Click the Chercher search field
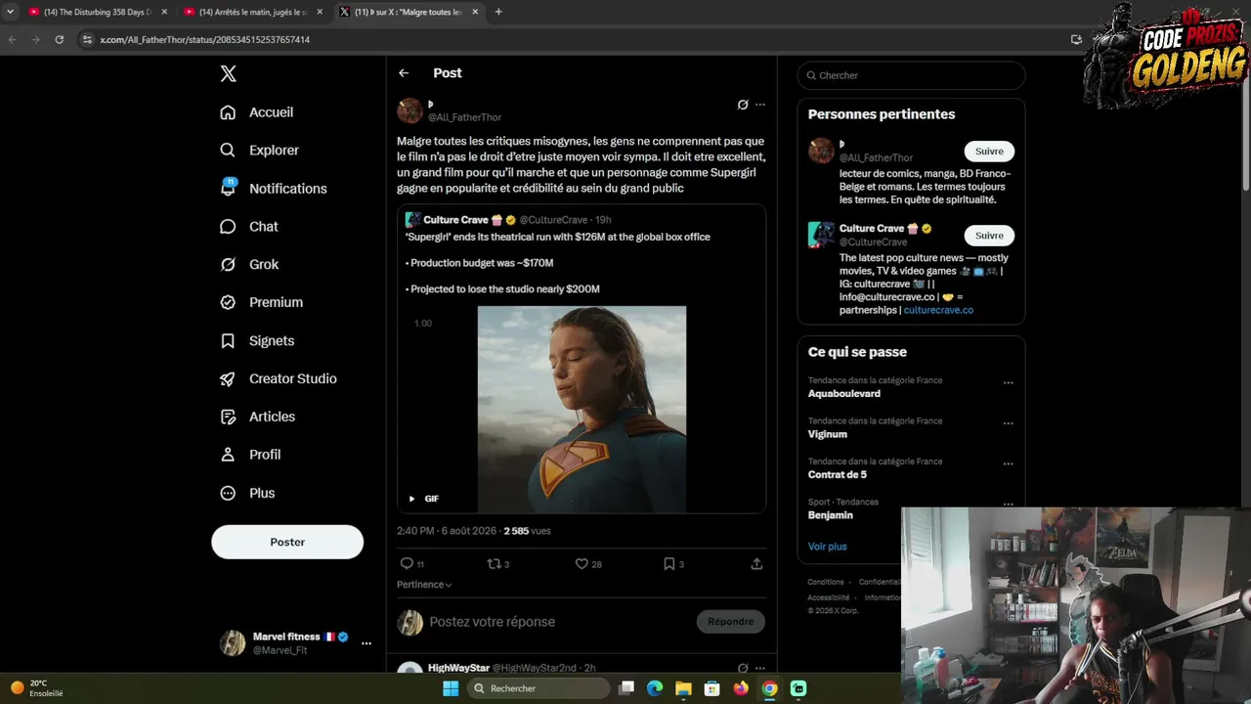 click(x=911, y=75)
